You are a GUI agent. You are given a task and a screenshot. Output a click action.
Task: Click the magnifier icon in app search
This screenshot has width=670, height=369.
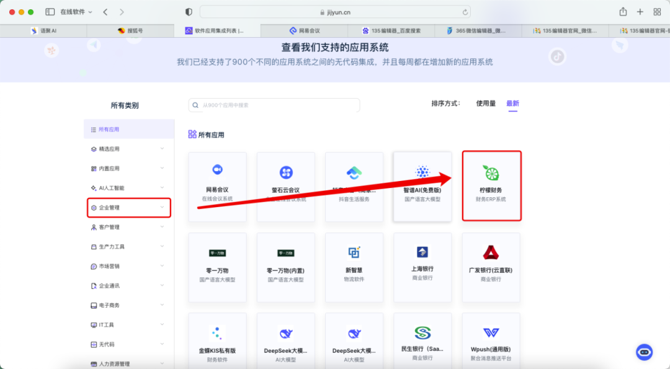(195, 105)
